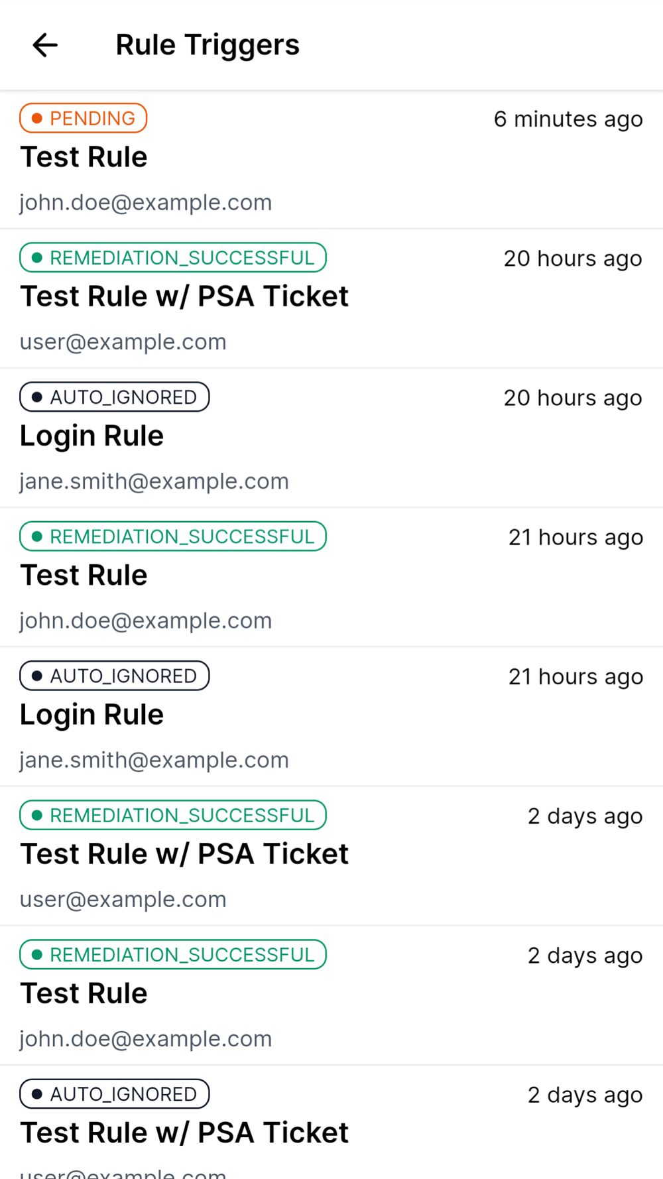Open the pending Test Rule trigger
This screenshot has height=1179, width=663.
(331, 160)
